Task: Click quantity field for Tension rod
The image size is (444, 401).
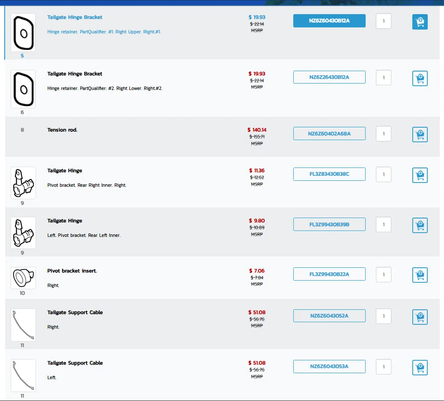Action: (383, 134)
